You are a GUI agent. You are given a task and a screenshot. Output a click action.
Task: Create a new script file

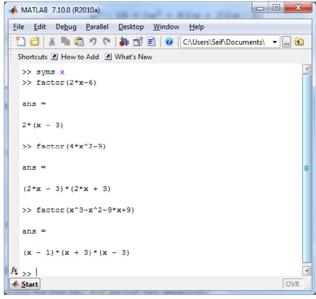pyautogui.click(x=21, y=42)
